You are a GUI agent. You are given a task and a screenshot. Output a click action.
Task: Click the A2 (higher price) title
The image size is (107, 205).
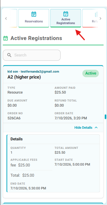click(24, 77)
